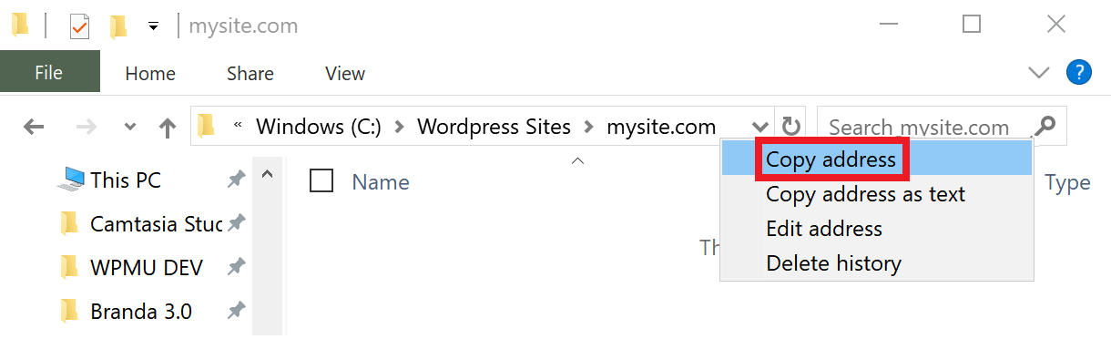
Task: Choose Copy address as text
Action: click(x=865, y=194)
